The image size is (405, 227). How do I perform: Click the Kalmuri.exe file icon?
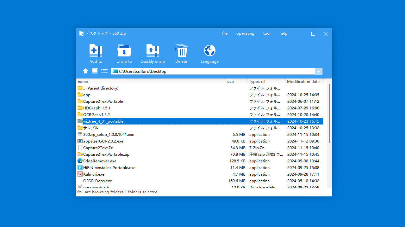(x=80, y=174)
